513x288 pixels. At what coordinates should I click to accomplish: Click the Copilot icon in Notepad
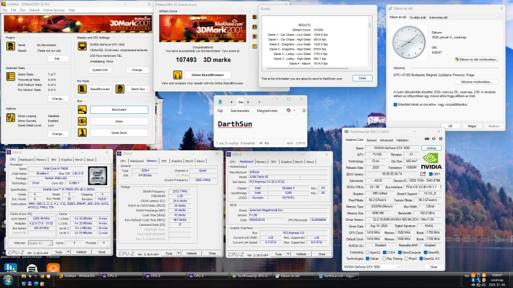point(288,111)
